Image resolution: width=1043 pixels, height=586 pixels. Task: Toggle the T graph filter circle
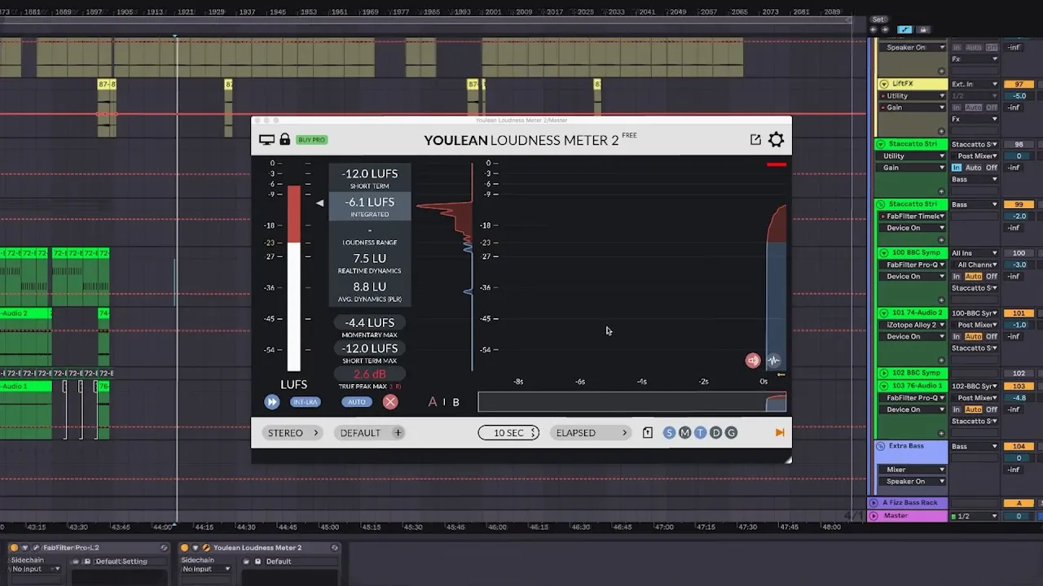(700, 433)
